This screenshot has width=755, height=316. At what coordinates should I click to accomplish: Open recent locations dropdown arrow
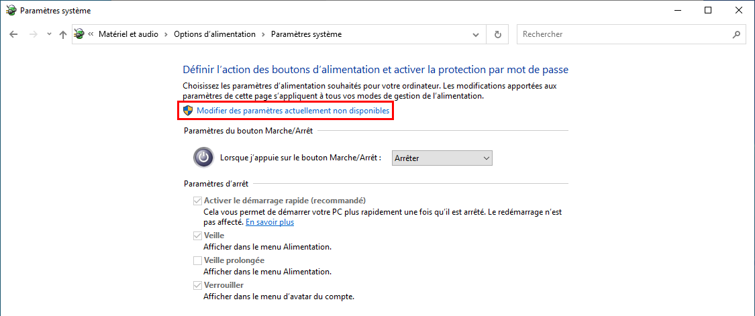[x=49, y=35]
